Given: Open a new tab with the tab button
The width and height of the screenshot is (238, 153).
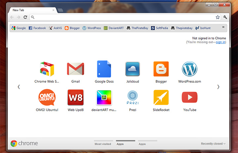Looking at the screenshot, I should [x=60, y=10].
